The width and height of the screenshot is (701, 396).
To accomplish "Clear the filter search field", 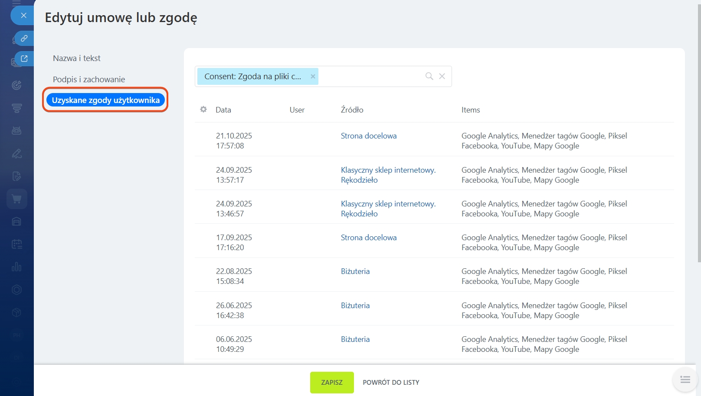I will 442,76.
